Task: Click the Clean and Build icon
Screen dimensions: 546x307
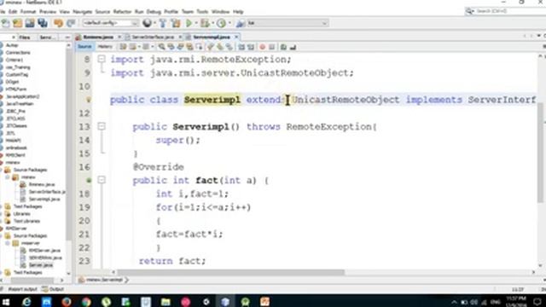Action: pyautogui.click(x=176, y=23)
